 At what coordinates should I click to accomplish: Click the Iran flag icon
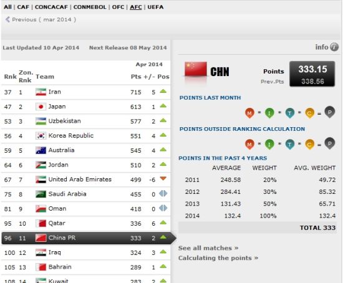tap(41, 92)
